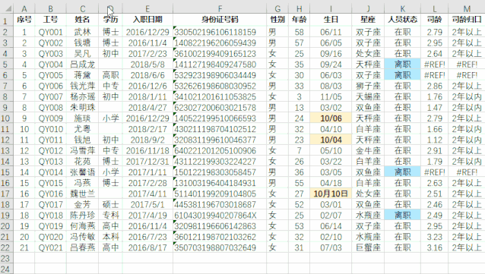Select the name cell 武林

[82, 32]
